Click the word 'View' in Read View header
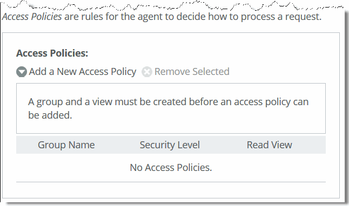This screenshot has width=349, height=206. coord(281,145)
